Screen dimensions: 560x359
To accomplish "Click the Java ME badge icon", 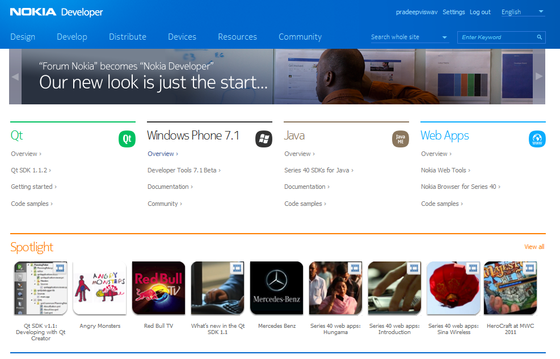I will click(x=401, y=139).
